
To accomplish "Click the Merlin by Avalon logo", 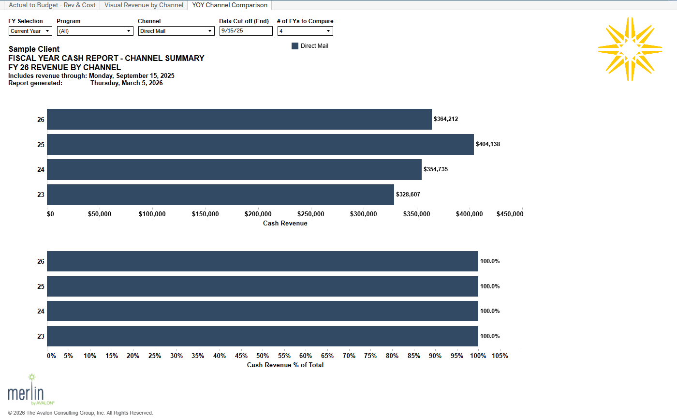I will 32,389.
